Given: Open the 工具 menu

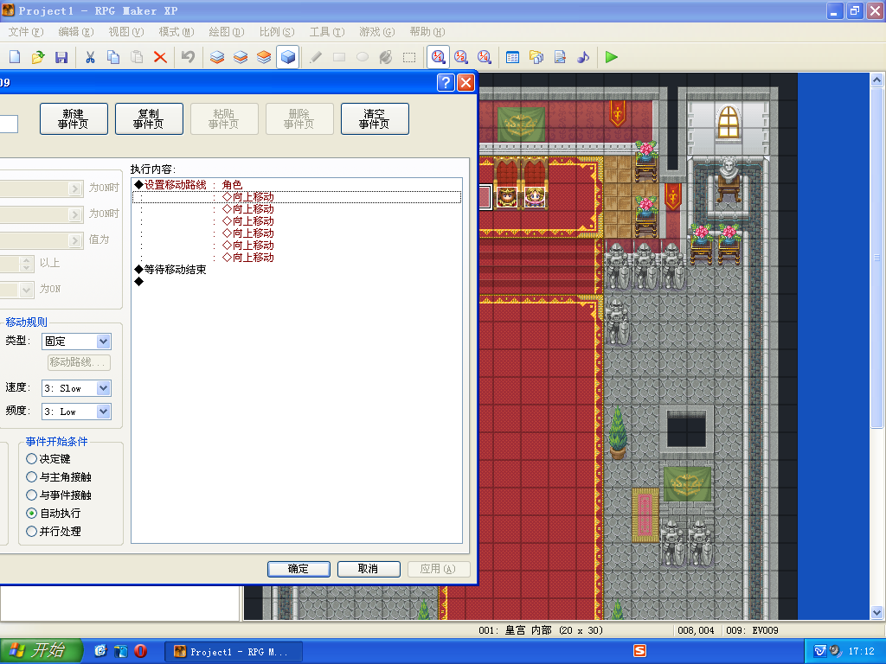Looking at the screenshot, I should (326, 32).
